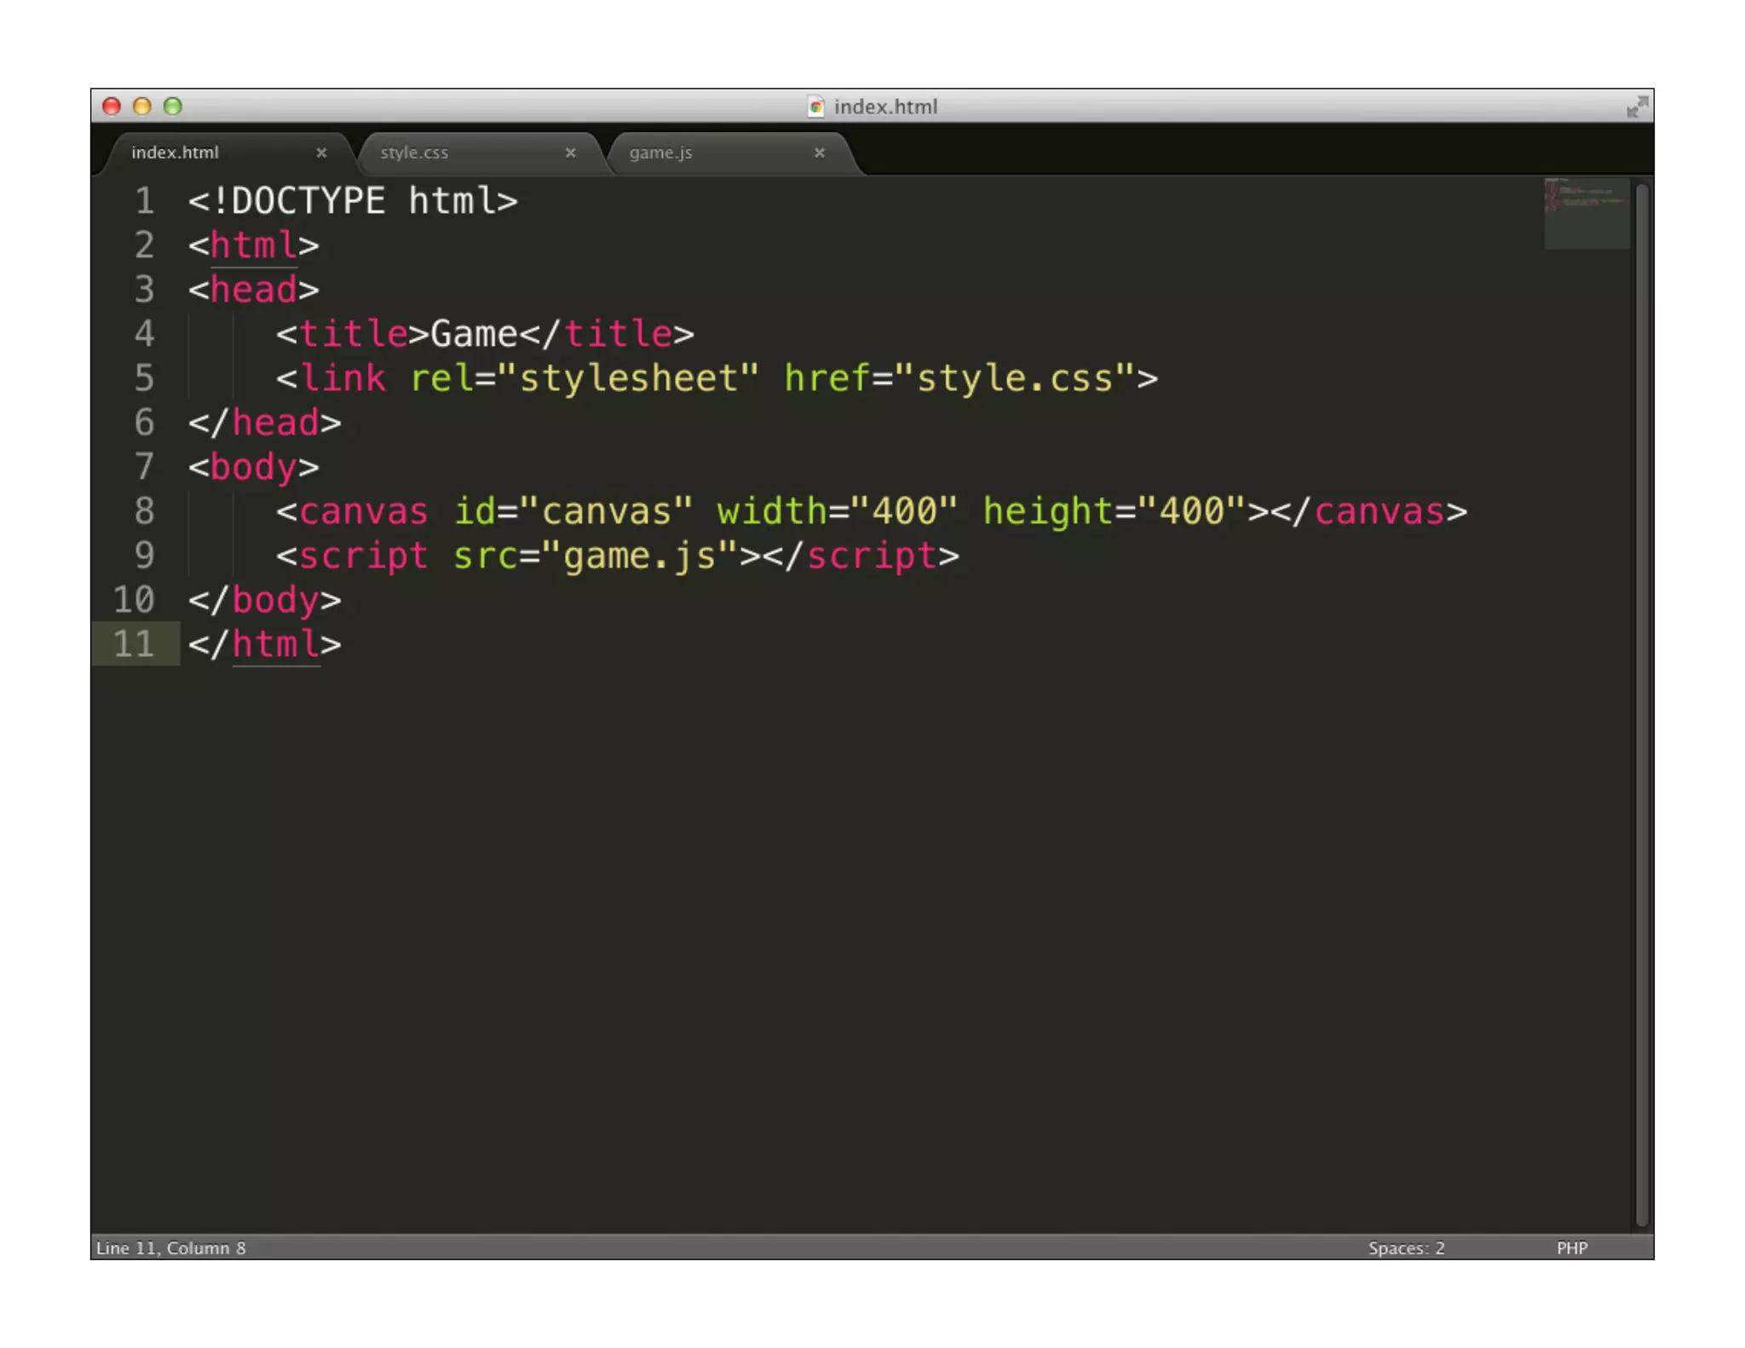
Task: Click line number 1 in the gutter
Action: pos(144,201)
